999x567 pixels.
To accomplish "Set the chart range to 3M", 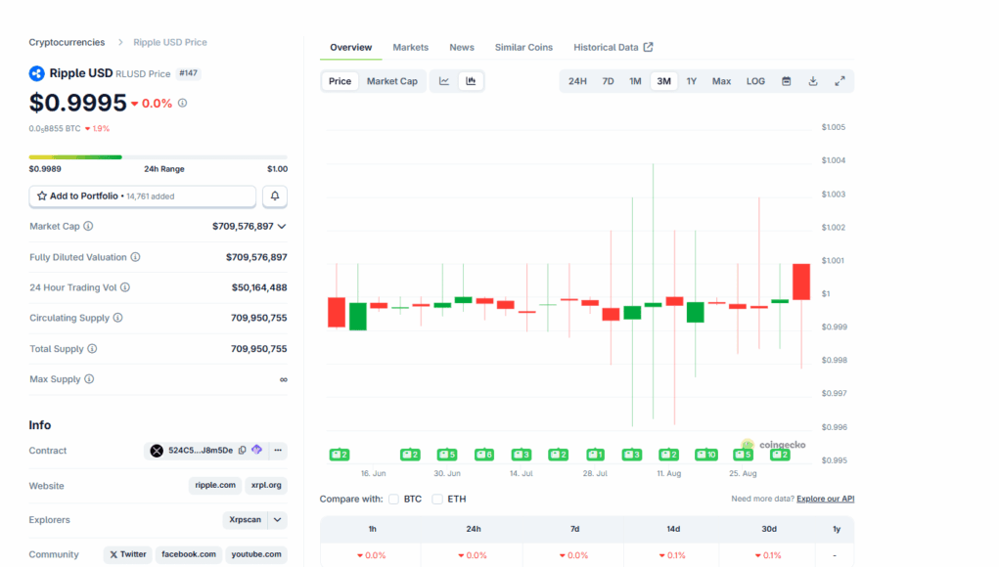I will pyautogui.click(x=663, y=81).
